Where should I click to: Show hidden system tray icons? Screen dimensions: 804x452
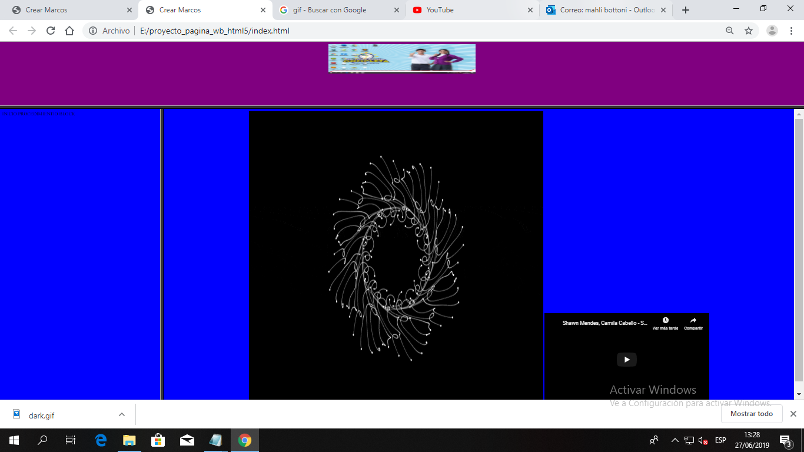(675, 440)
